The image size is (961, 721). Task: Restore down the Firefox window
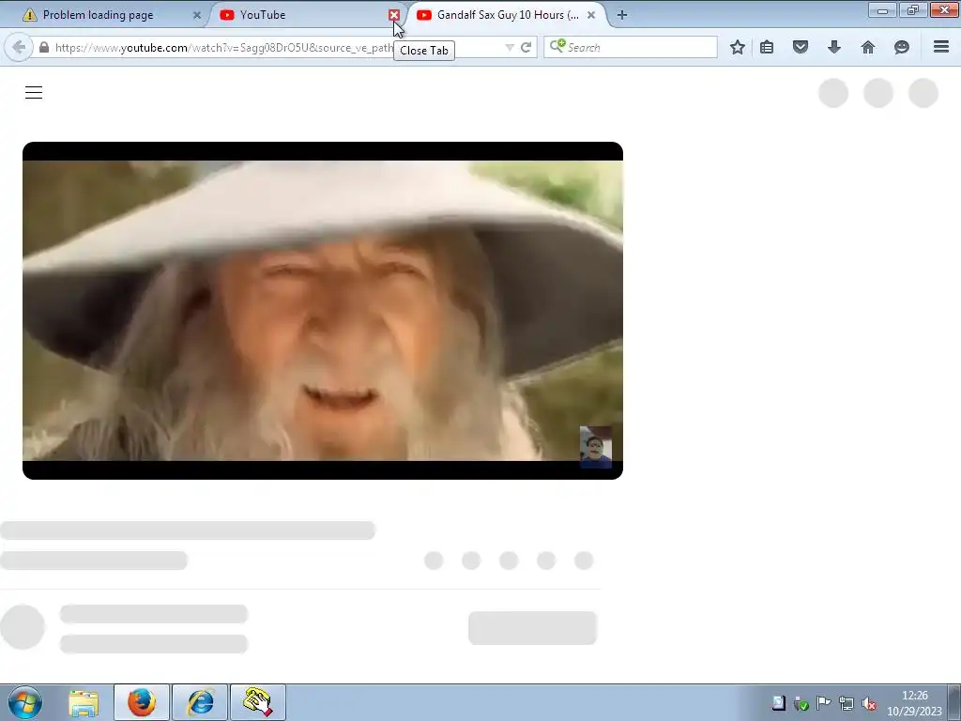click(913, 10)
